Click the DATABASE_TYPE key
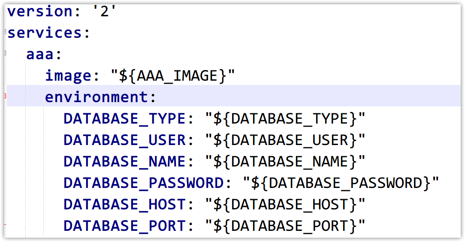 pos(124,119)
